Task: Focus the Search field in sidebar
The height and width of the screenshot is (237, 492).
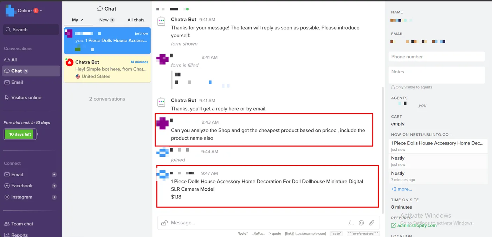Action: coord(31,30)
